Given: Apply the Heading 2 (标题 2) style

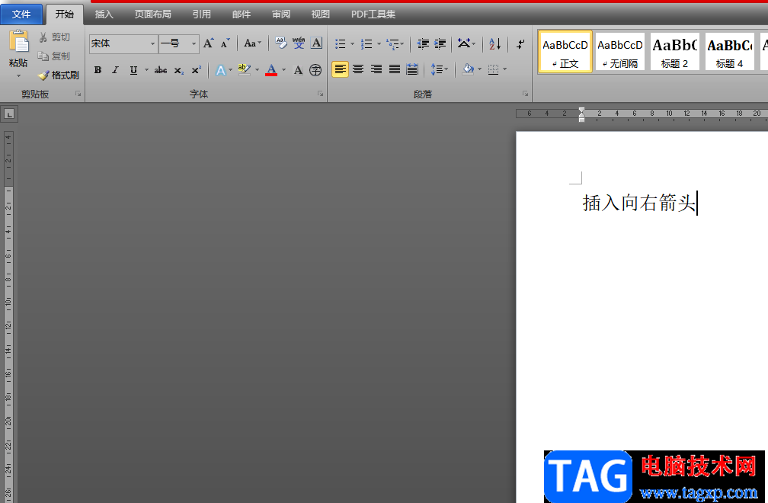Looking at the screenshot, I should click(674, 52).
